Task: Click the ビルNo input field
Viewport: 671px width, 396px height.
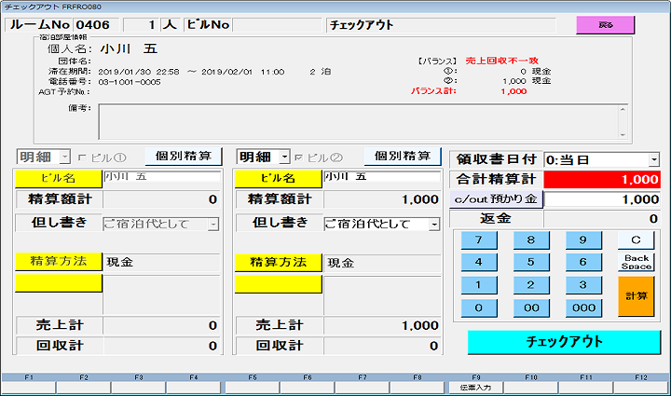Action: coord(277,25)
